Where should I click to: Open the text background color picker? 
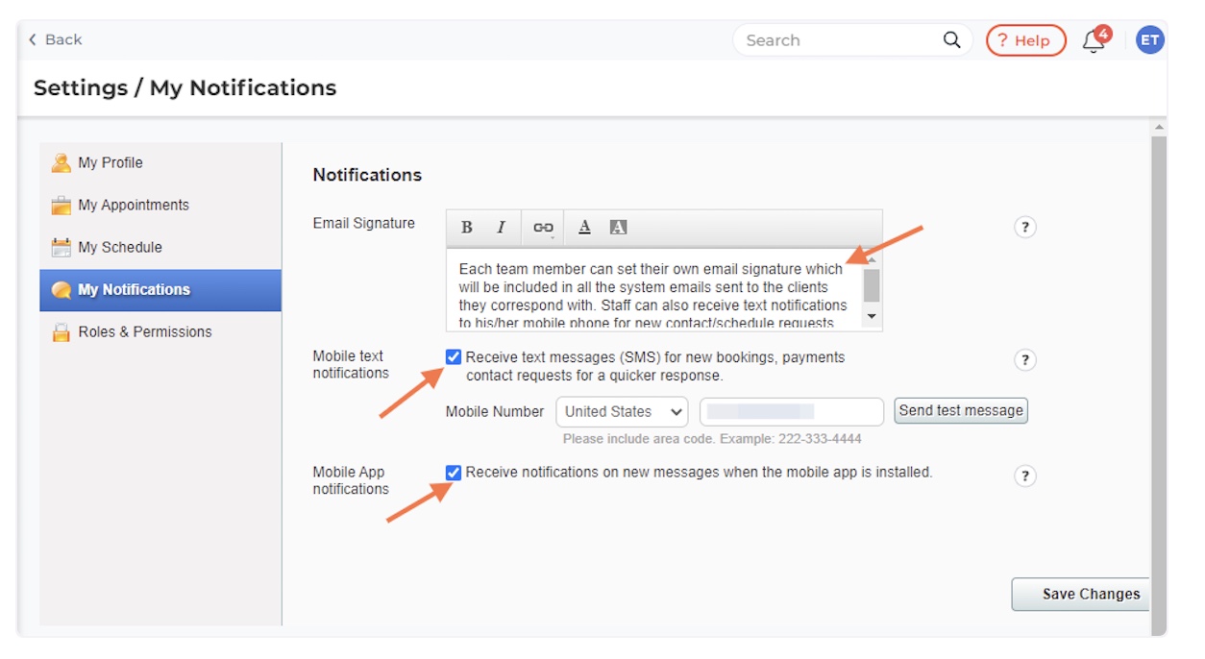(618, 228)
